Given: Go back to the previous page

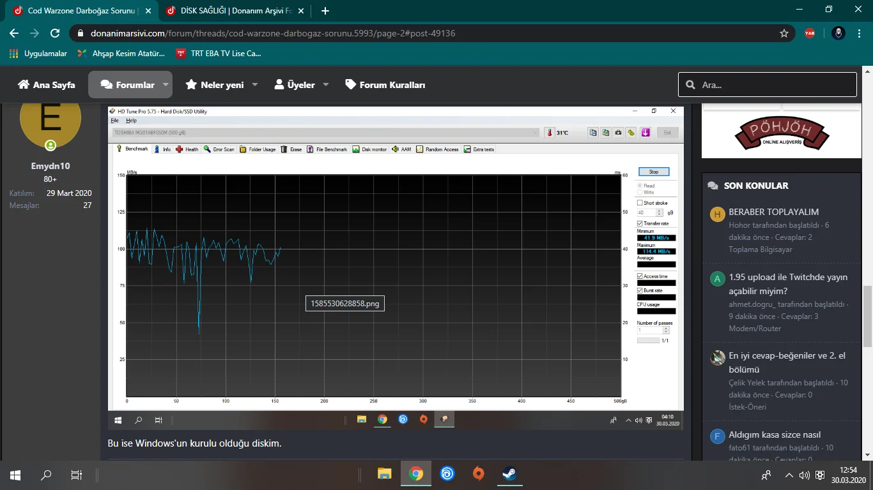Looking at the screenshot, I should point(14,33).
